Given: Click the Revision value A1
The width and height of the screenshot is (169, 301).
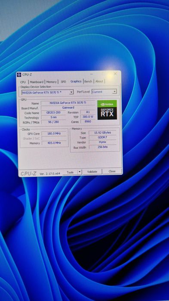Looking at the screenshot, I should click(x=88, y=112).
